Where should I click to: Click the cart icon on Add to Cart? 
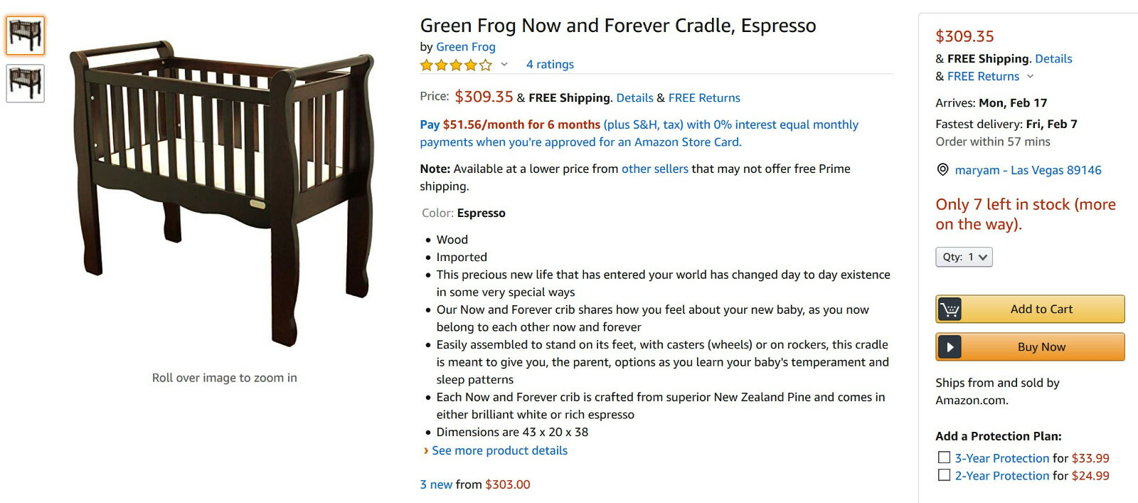coord(950,309)
